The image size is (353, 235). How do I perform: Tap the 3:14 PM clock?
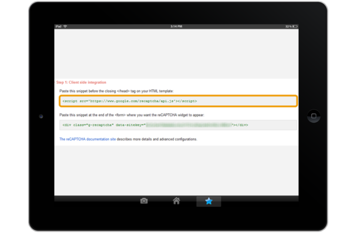click(176, 26)
